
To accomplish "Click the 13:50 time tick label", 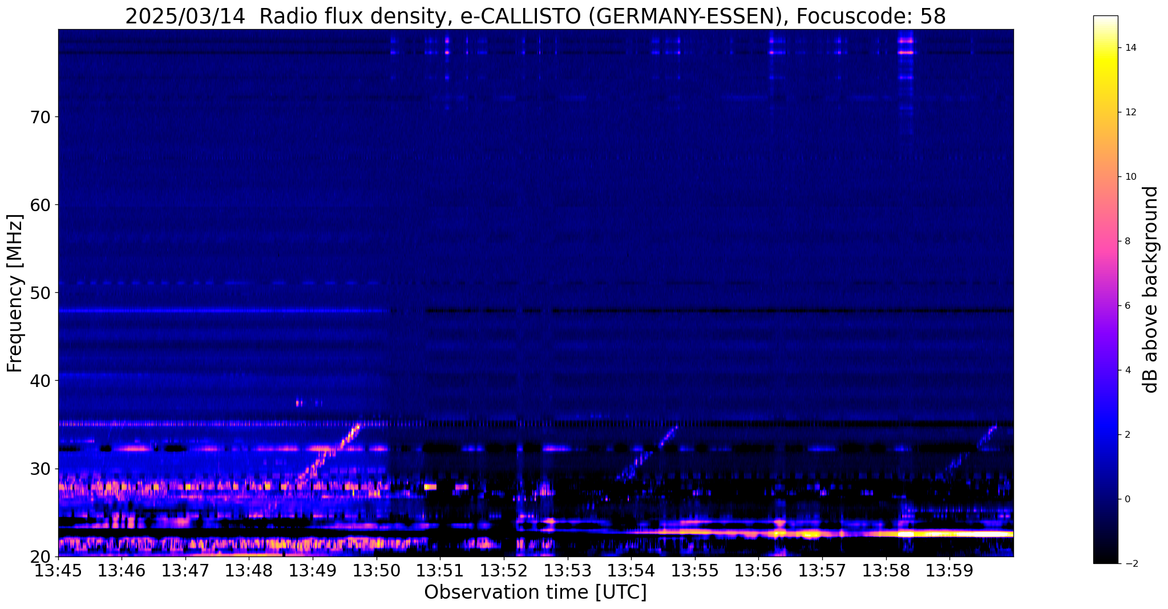I will (x=377, y=571).
